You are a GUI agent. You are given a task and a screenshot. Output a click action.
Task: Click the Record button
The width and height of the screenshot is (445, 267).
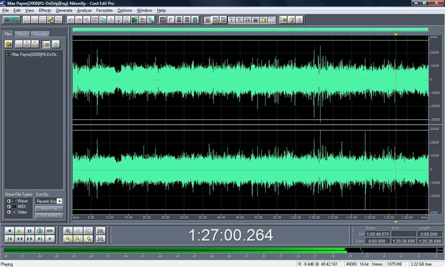click(x=50, y=239)
